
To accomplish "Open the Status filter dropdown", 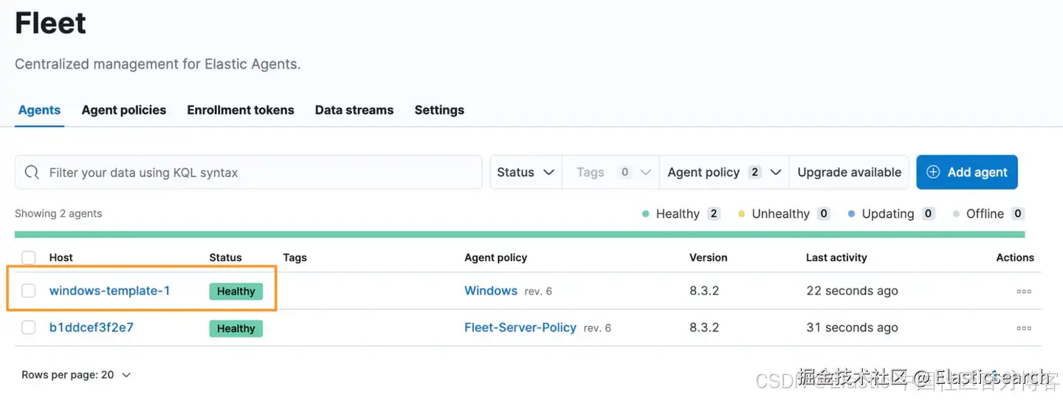I will (526, 172).
